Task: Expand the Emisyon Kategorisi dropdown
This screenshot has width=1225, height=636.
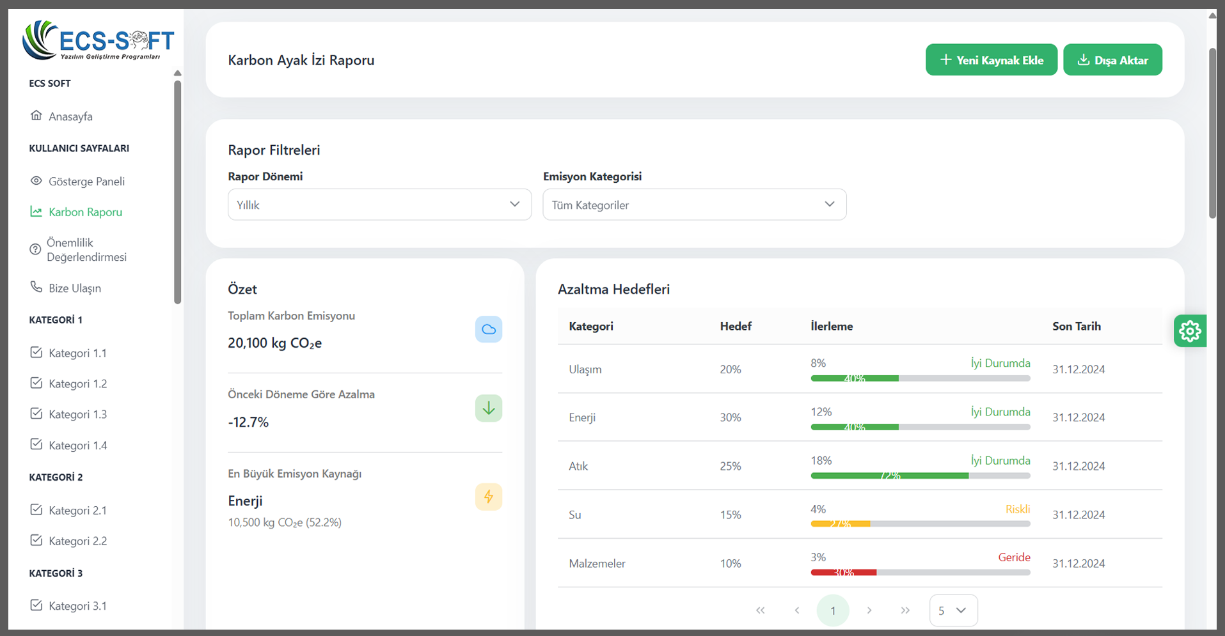Action: (694, 205)
